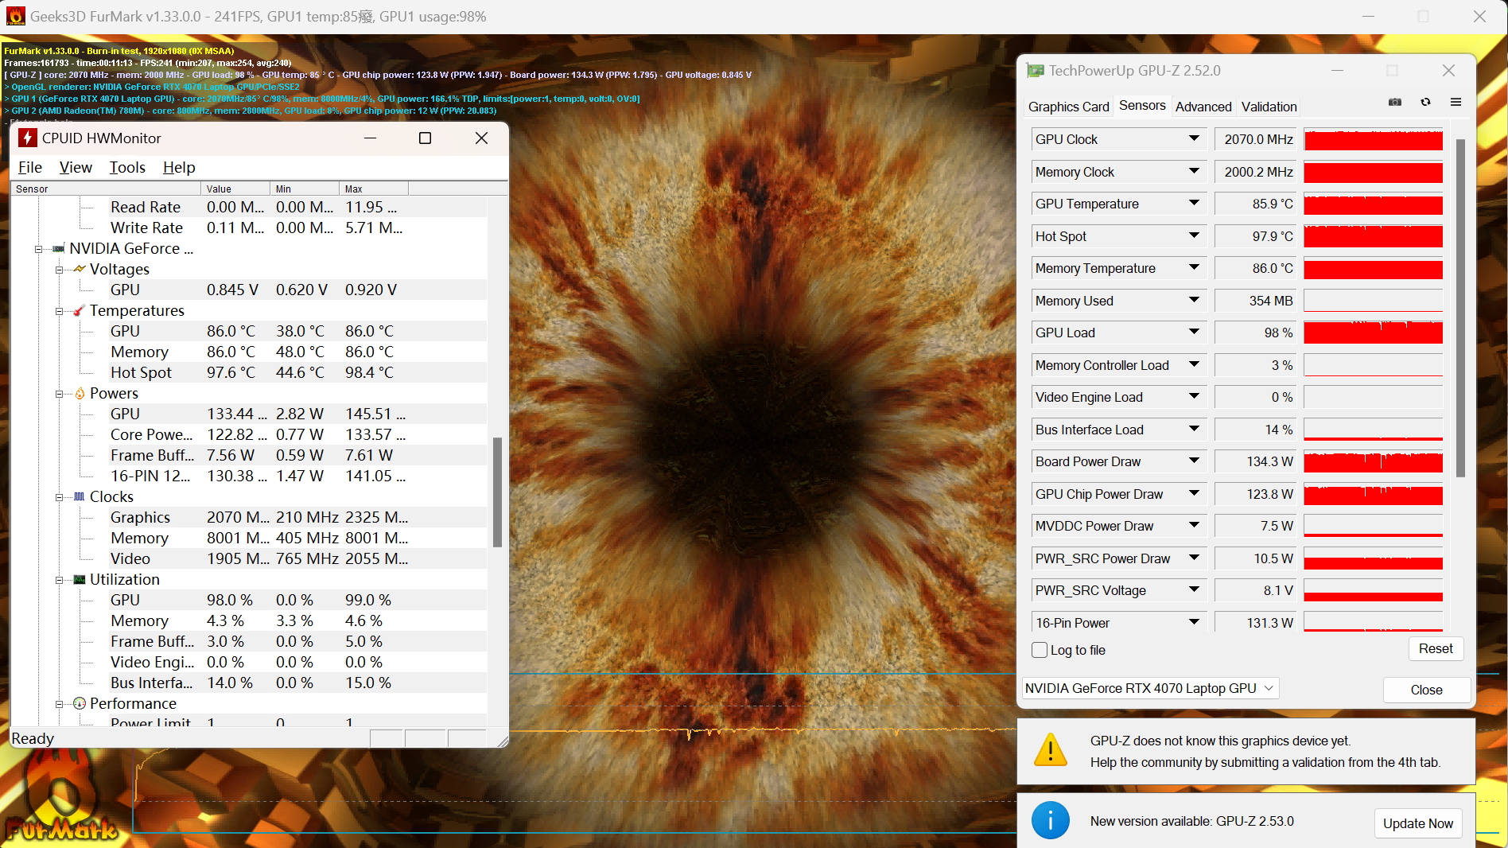
Task: Open the GPU Clock sensor dropdown
Action: click(x=1194, y=138)
